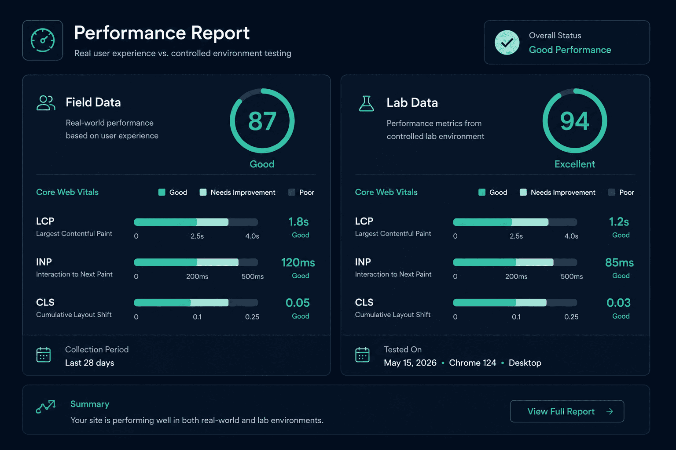This screenshot has width=676, height=450.
Task: Click the Lab Data LCP progress bar
Action: (x=515, y=222)
